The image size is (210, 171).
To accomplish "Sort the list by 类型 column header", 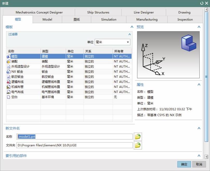I will pos(53,51).
